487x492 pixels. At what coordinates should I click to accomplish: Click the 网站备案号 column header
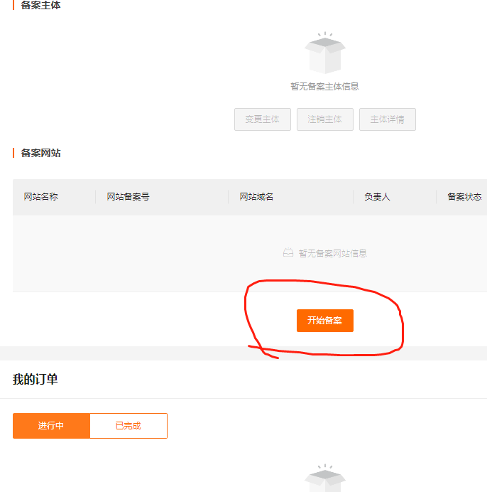(x=128, y=197)
